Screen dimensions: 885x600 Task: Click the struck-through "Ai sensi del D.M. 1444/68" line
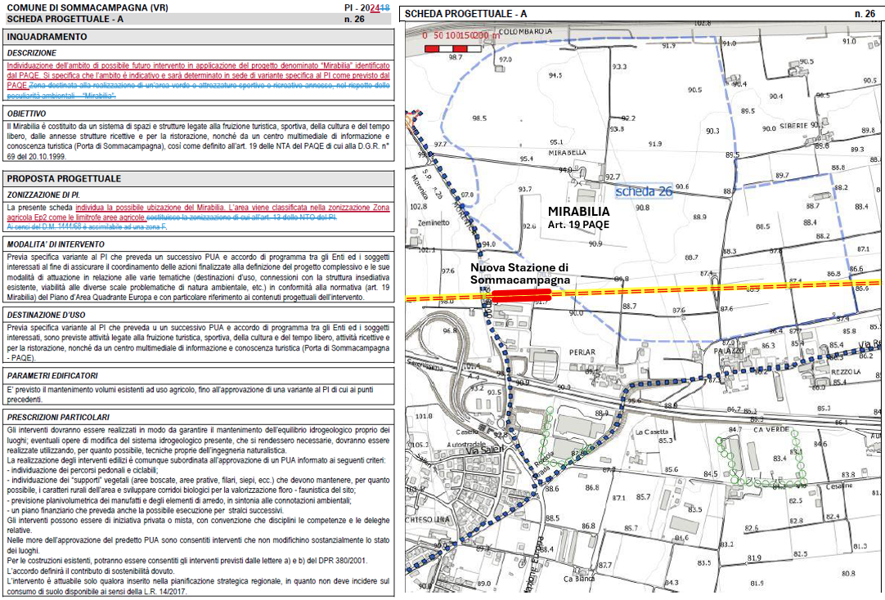tap(87, 227)
